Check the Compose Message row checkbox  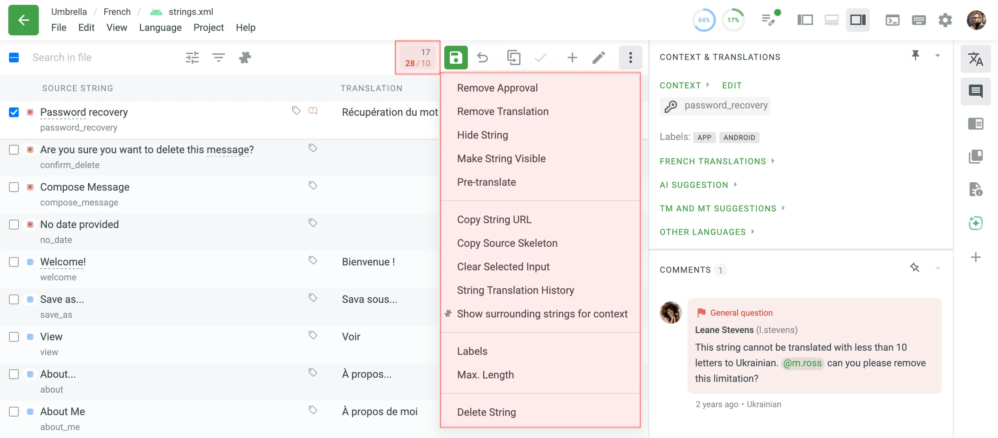click(14, 187)
